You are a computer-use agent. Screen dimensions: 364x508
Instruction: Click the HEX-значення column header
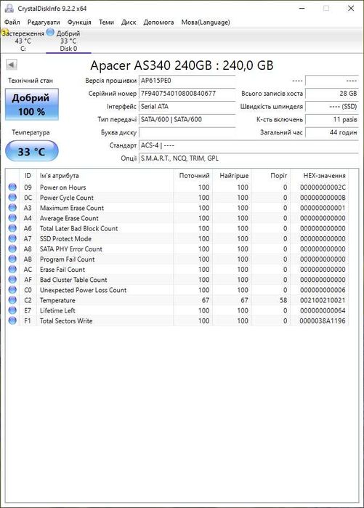(320, 176)
